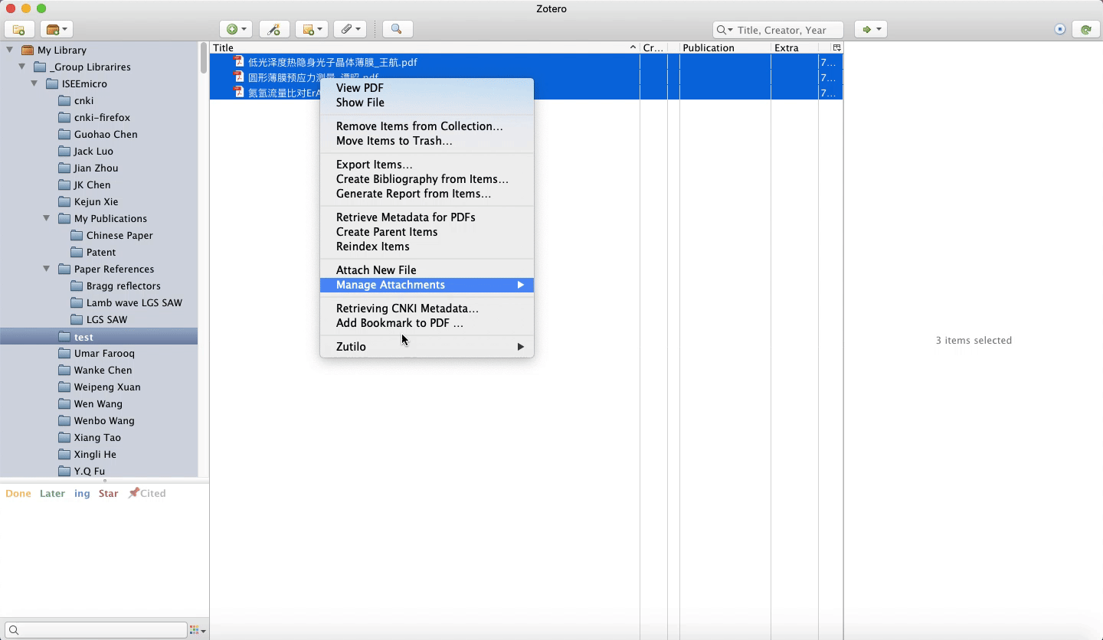
Task: Choose Add Bookmark to PDF … entry
Action: 427,323
